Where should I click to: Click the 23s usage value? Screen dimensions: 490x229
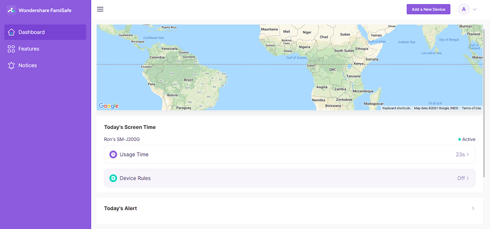[x=460, y=155]
